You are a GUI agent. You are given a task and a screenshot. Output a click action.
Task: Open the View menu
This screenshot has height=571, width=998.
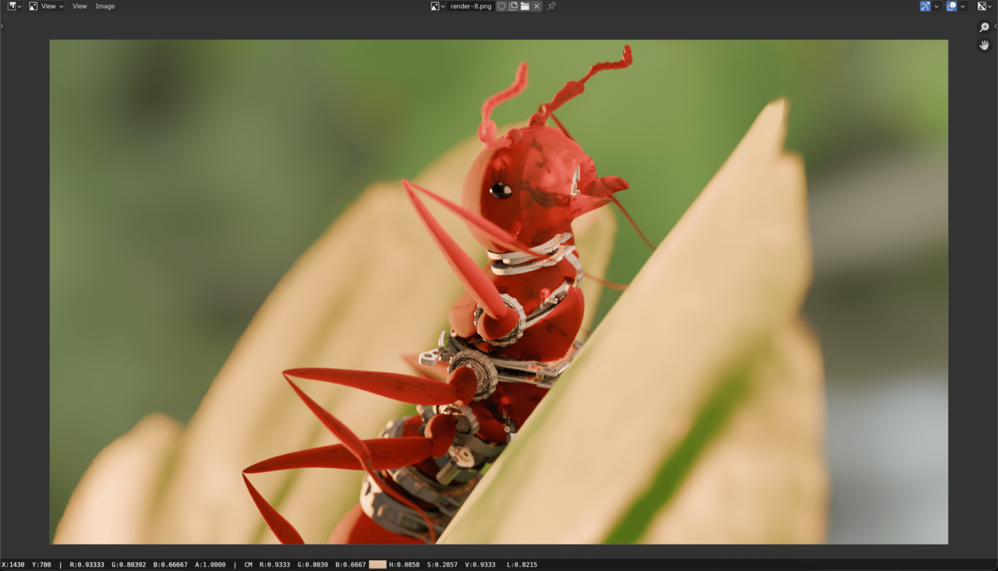pyautogui.click(x=80, y=6)
